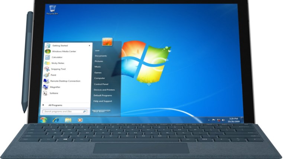This screenshot has width=285, height=159.
Task: Open Games from the Start menu
Action: pyautogui.click(x=98, y=72)
